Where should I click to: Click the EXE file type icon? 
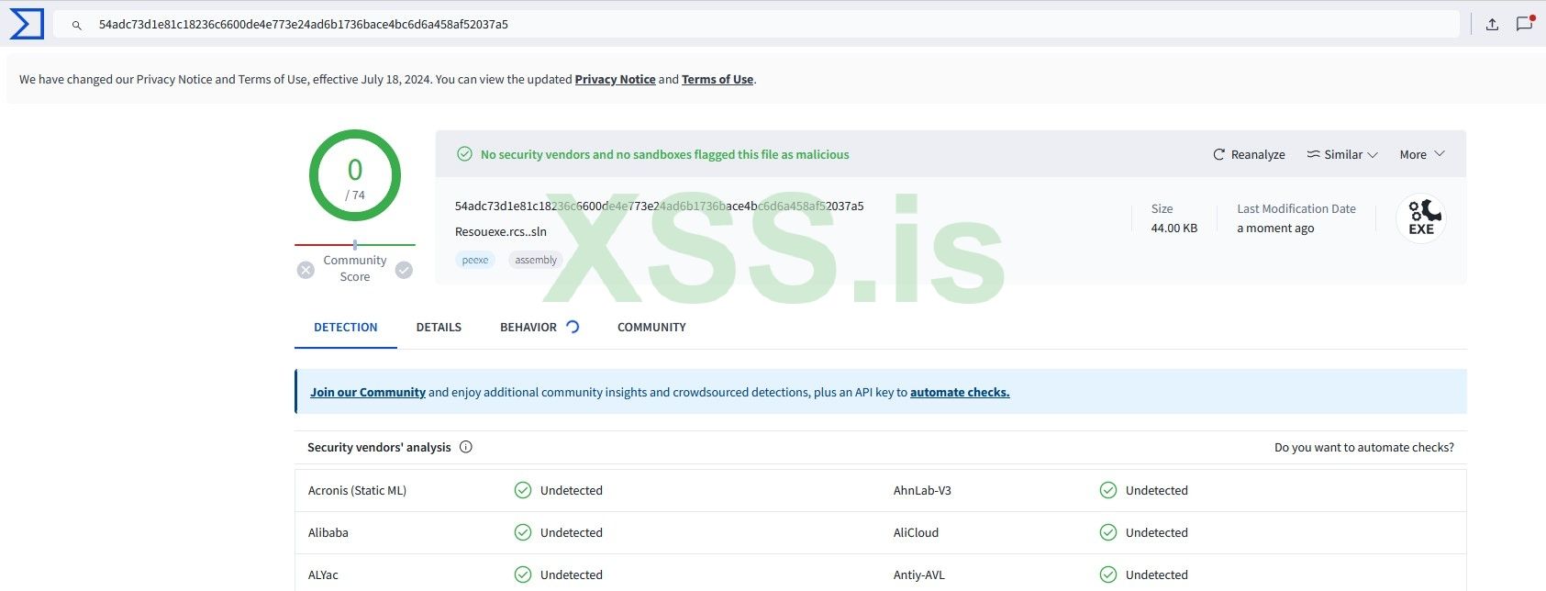(1420, 218)
